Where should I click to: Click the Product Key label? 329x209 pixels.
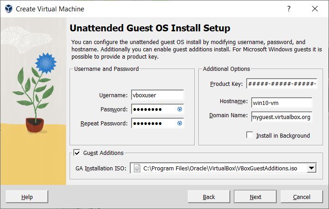pyautogui.click(x=227, y=84)
